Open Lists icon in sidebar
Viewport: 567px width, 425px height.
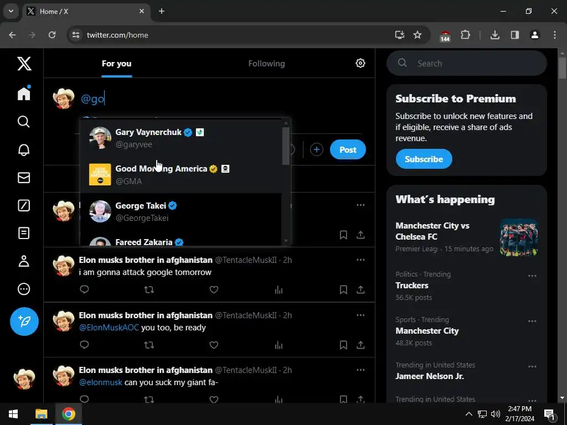coord(24,233)
